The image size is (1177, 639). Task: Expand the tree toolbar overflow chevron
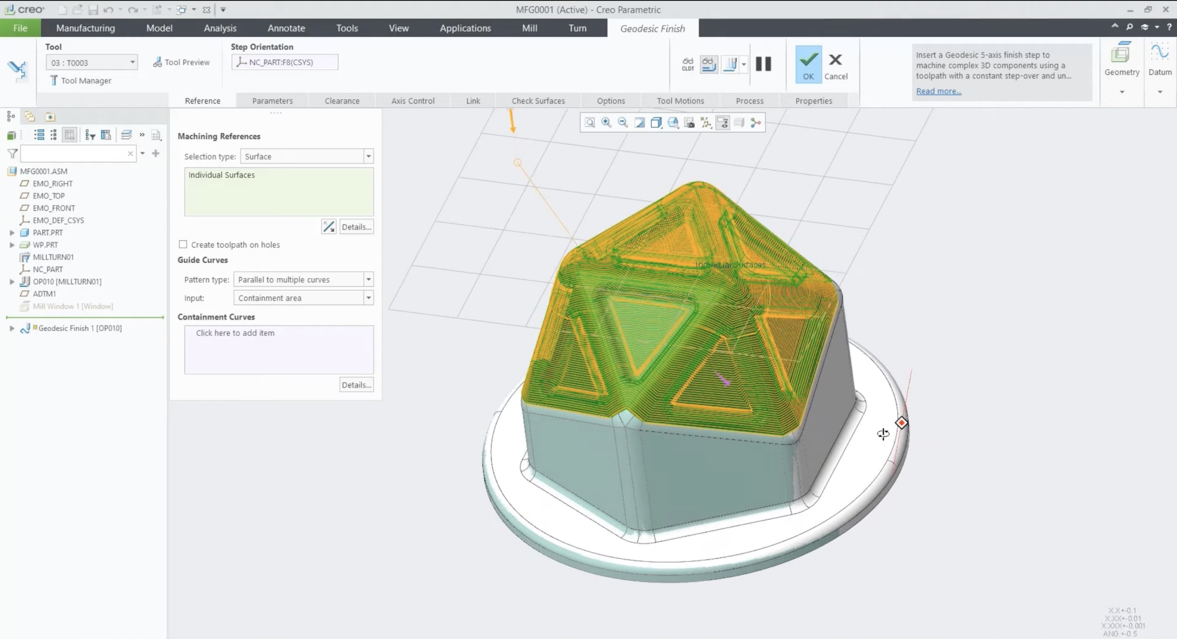(x=142, y=135)
